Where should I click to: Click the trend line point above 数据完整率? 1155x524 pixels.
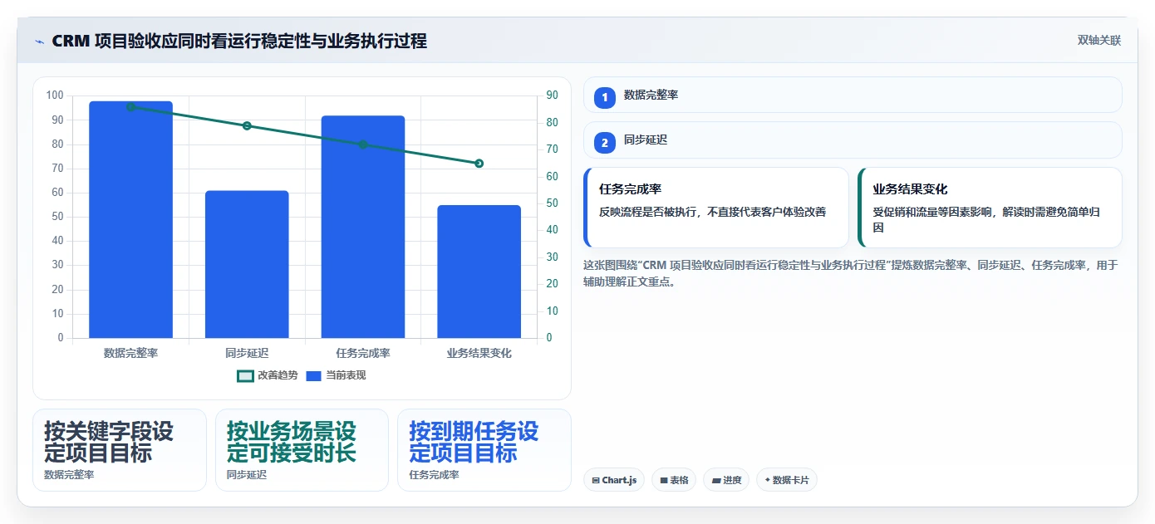[x=130, y=107]
